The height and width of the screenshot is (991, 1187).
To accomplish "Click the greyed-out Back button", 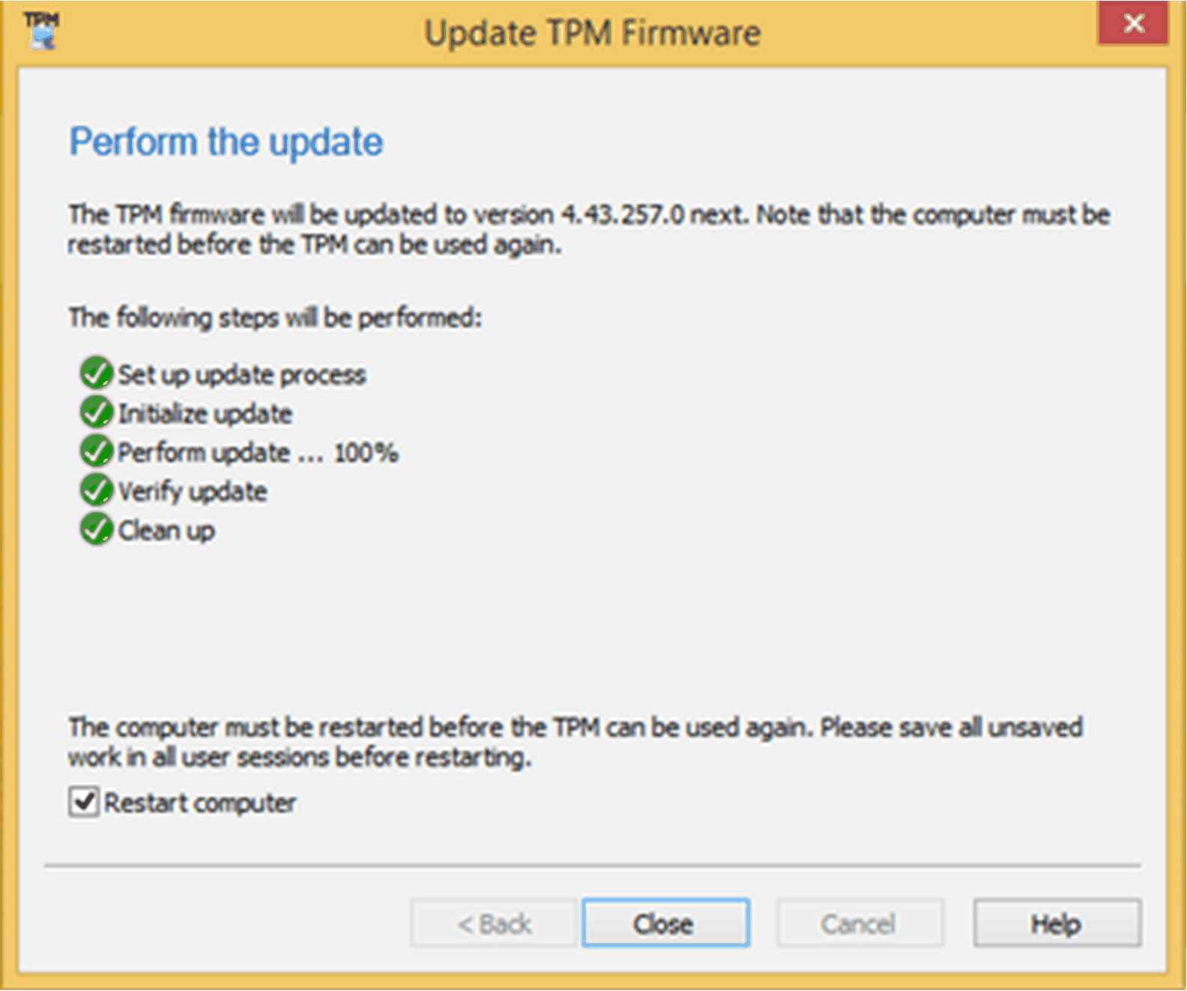I will coord(494,924).
